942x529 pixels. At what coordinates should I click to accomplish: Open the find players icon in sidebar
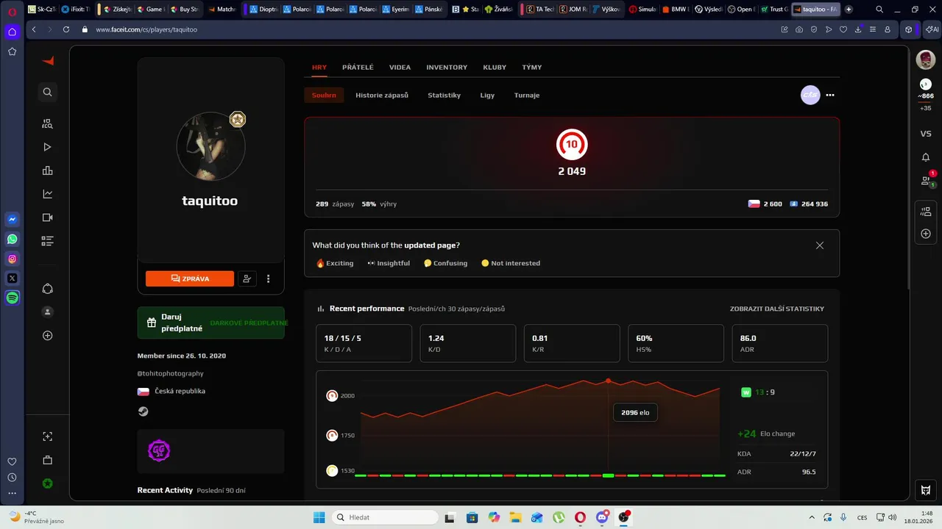pos(48,123)
